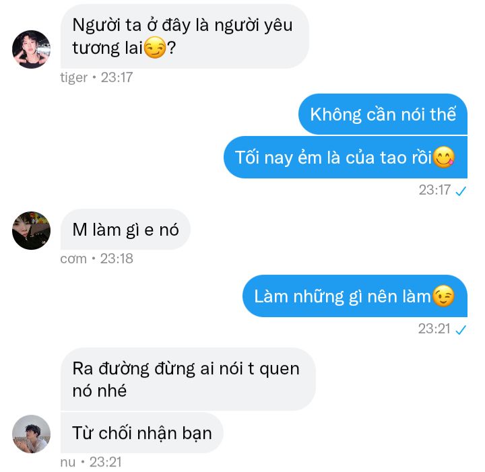This screenshot has width=485, height=472.
Task: Select sent message 'Không cần nói thế'
Action: click(383, 114)
